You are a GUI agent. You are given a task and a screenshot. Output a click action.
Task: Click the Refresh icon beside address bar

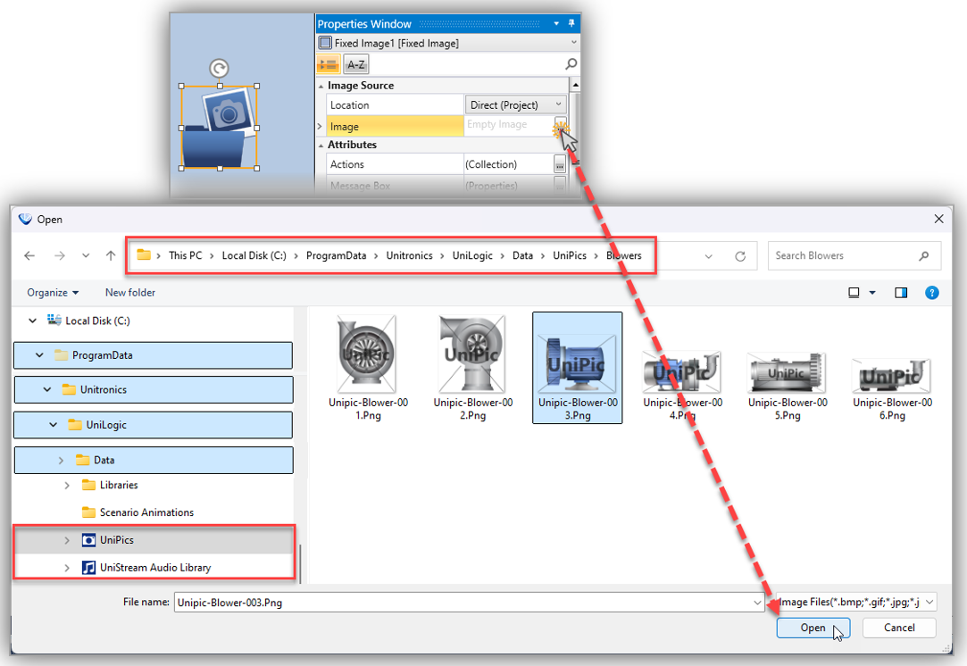(740, 256)
